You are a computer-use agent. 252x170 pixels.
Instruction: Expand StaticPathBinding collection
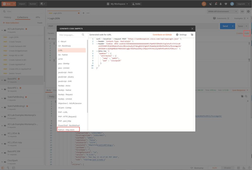[x=2, y=98]
